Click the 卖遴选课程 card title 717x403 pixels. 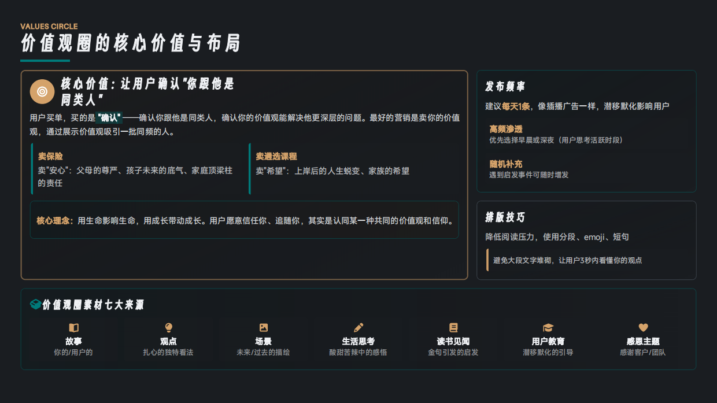[x=276, y=156]
